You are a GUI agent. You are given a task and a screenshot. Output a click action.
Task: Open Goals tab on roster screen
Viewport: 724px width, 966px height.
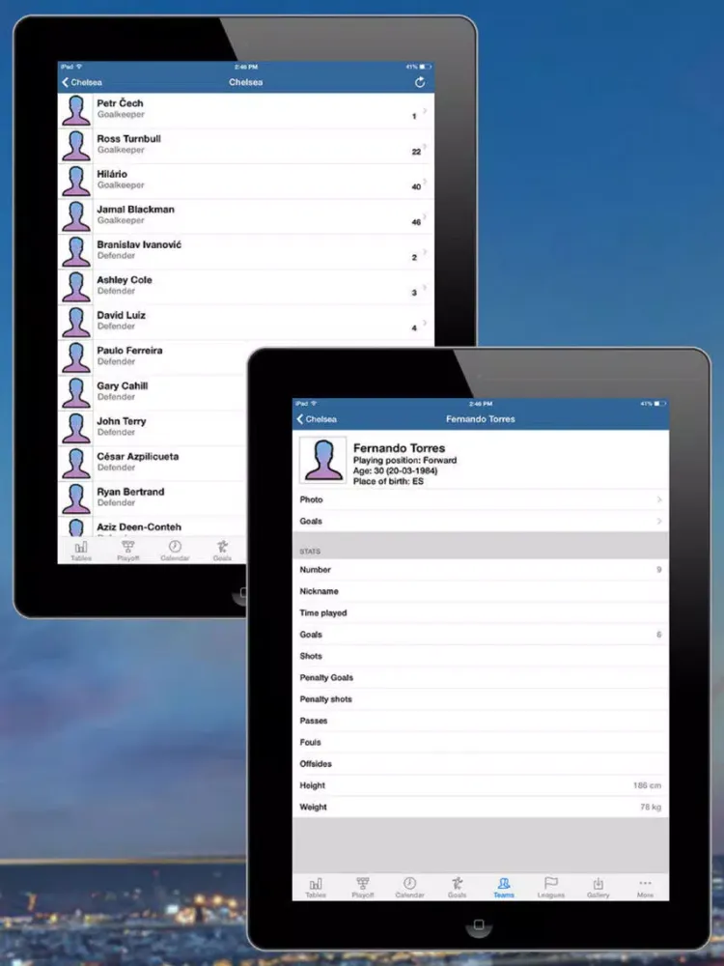click(x=222, y=551)
